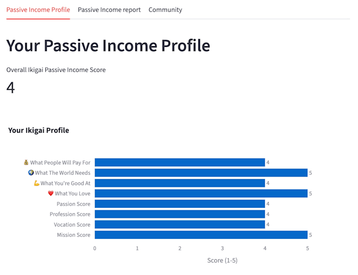
Task: Click the globe emoji beside World Needs
Action: coord(31,173)
